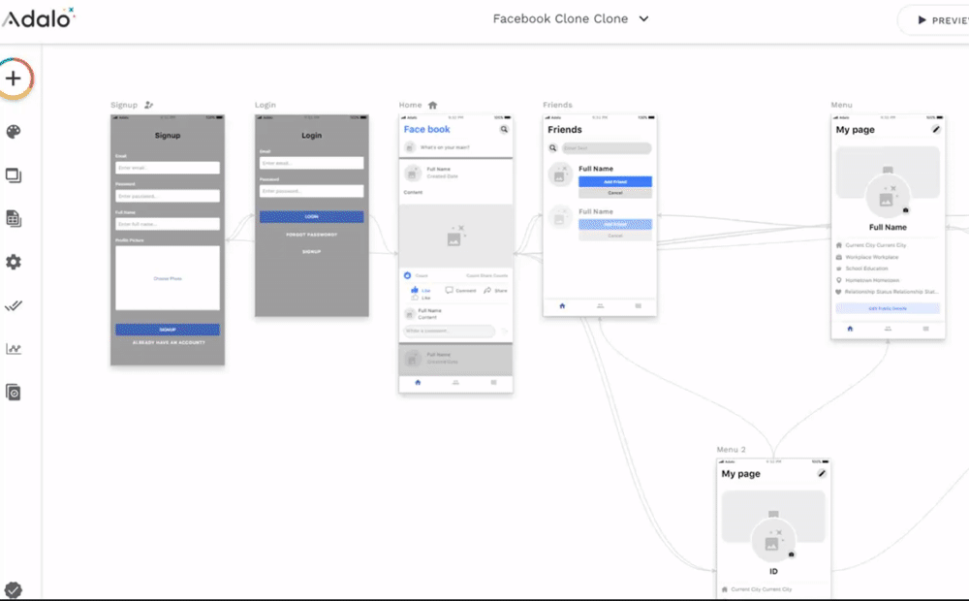Screen dimensions: 969x601
Task: Click the Forgot Password link
Action: click(x=311, y=235)
